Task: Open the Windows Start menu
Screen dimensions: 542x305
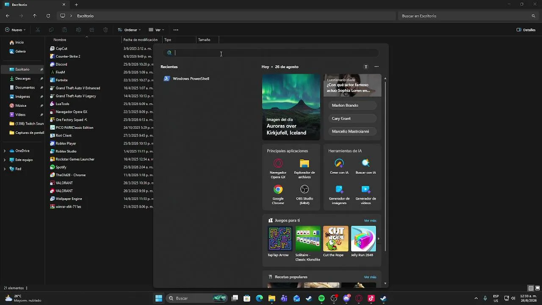Action: tap(159, 298)
